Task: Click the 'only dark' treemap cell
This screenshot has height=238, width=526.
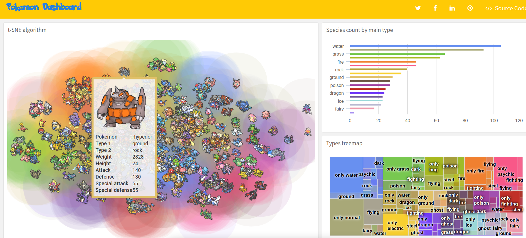Action: 453,198
